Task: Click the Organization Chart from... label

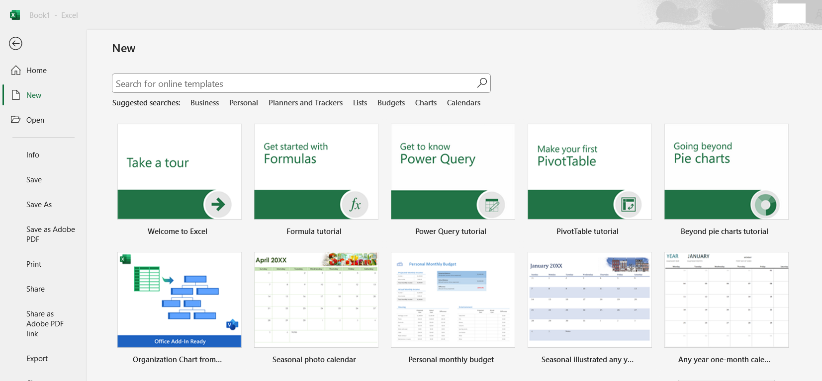Action: 177,360
